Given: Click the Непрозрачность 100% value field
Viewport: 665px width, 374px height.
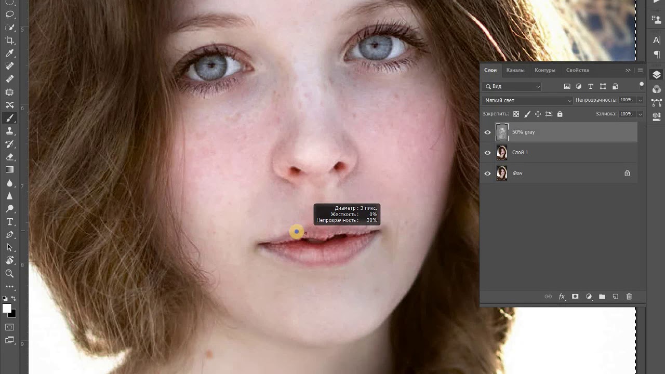Looking at the screenshot, I should pyautogui.click(x=627, y=100).
